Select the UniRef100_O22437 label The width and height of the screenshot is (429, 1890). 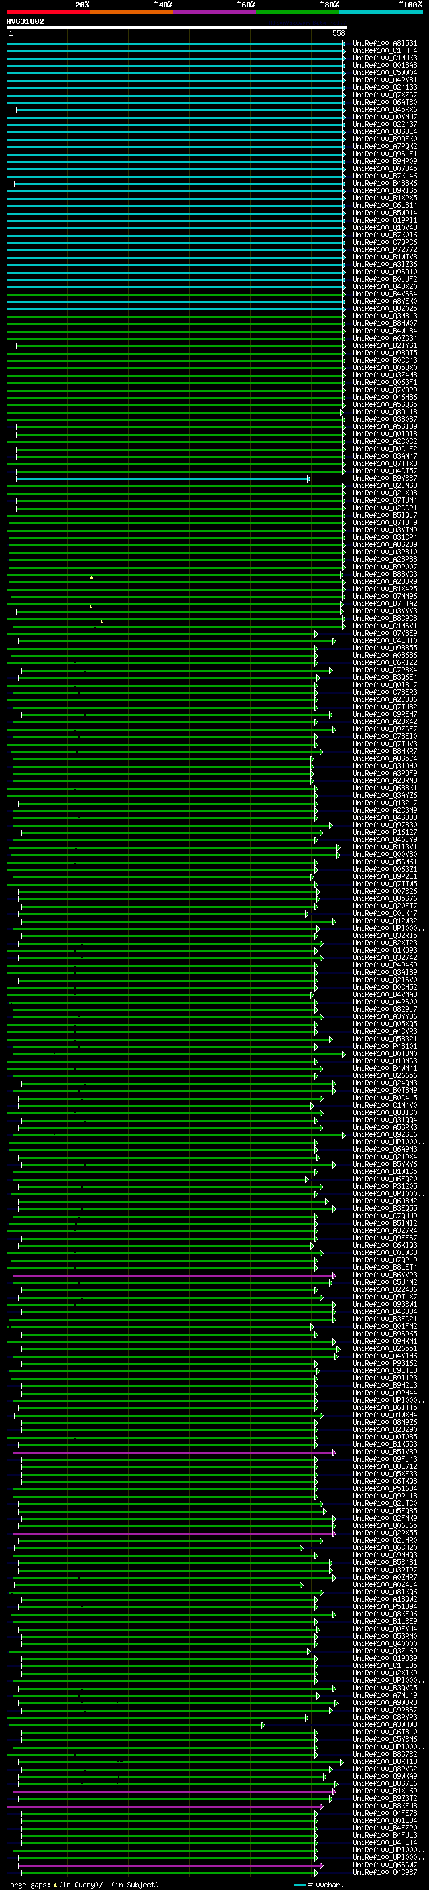385,125
